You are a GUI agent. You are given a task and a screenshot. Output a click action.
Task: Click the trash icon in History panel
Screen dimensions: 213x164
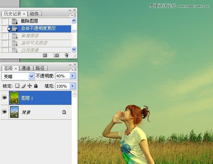66,55
